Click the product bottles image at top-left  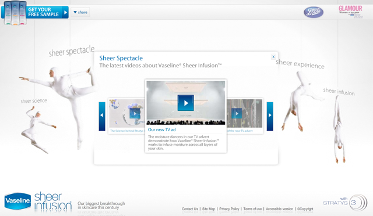point(15,13)
